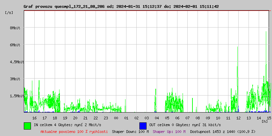The image size is (272, 136).
Task: Select hour 12 on the time axis
Action: pyautogui.click(x=238, y=118)
